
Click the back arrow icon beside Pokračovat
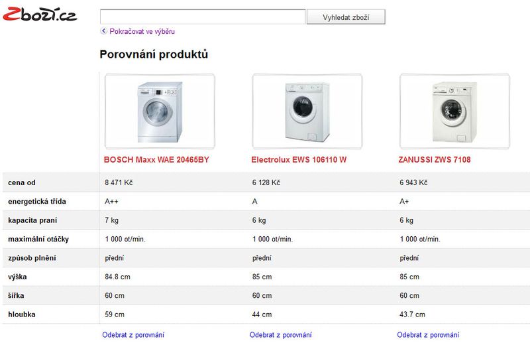click(104, 31)
